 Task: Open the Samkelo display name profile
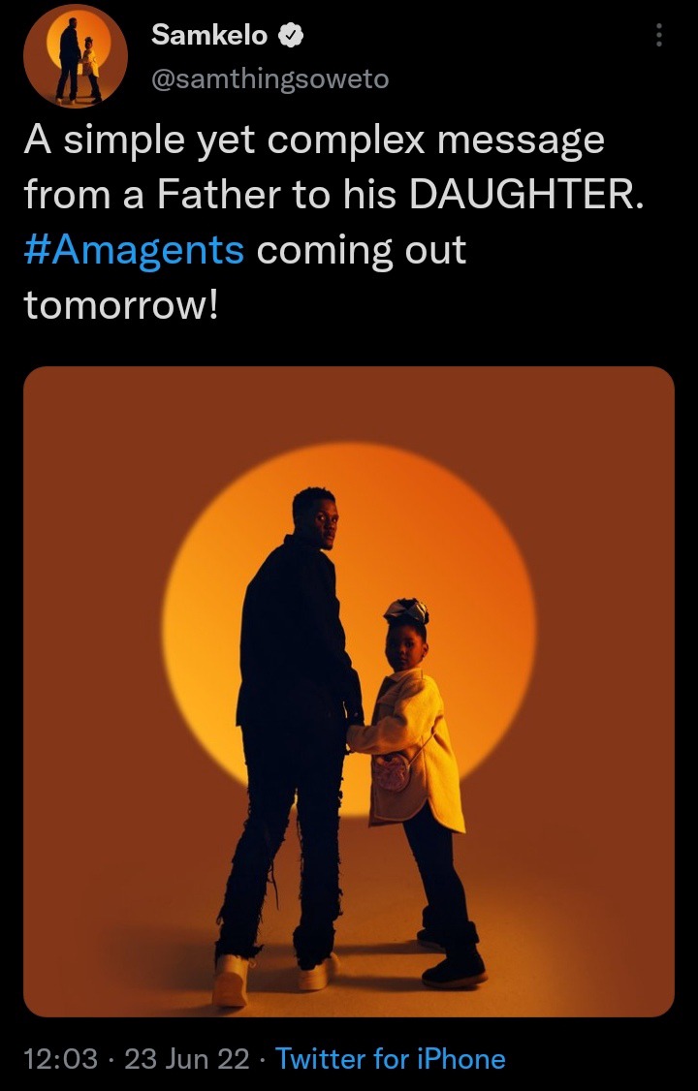(209, 35)
